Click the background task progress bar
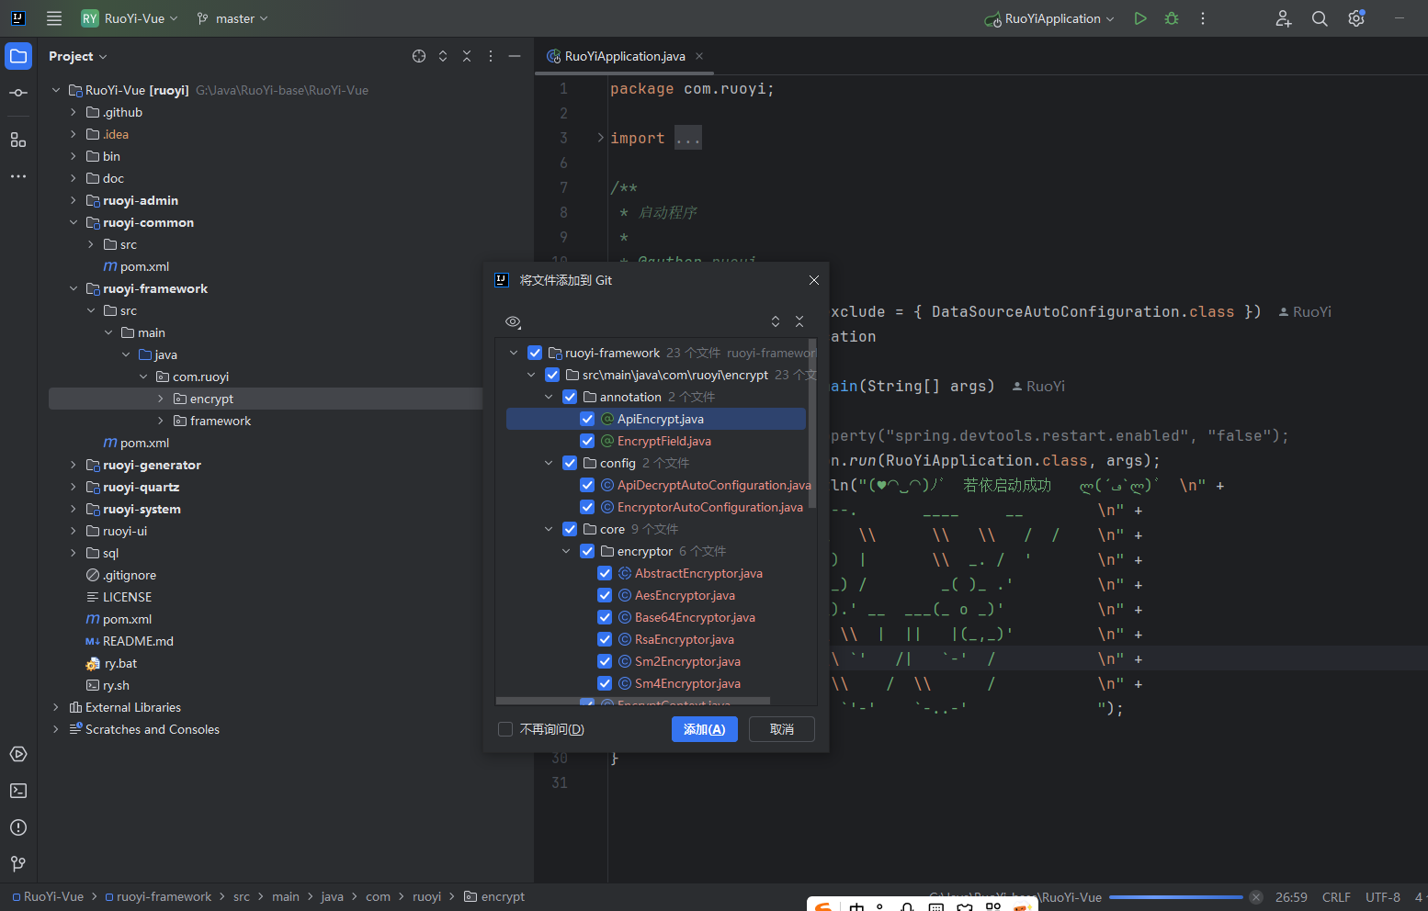 coord(1175,897)
